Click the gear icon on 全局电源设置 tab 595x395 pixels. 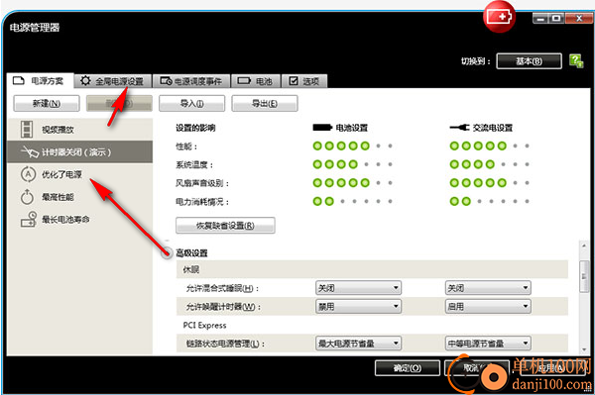coord(85,80)
